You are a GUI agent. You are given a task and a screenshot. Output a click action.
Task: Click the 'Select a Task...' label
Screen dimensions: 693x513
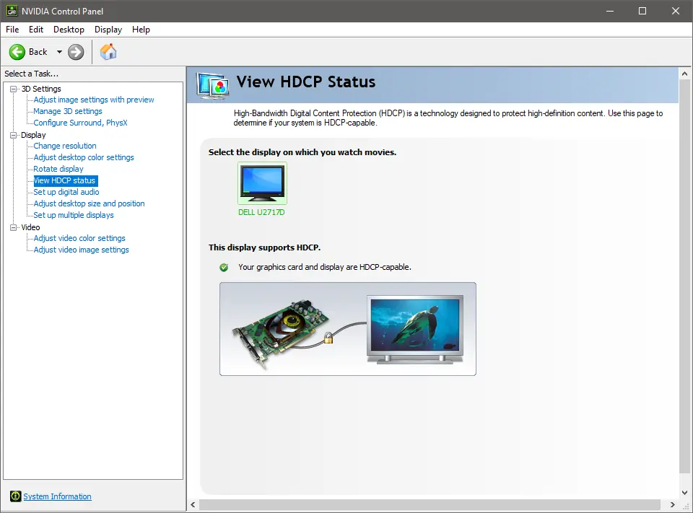tap(31, 74)
